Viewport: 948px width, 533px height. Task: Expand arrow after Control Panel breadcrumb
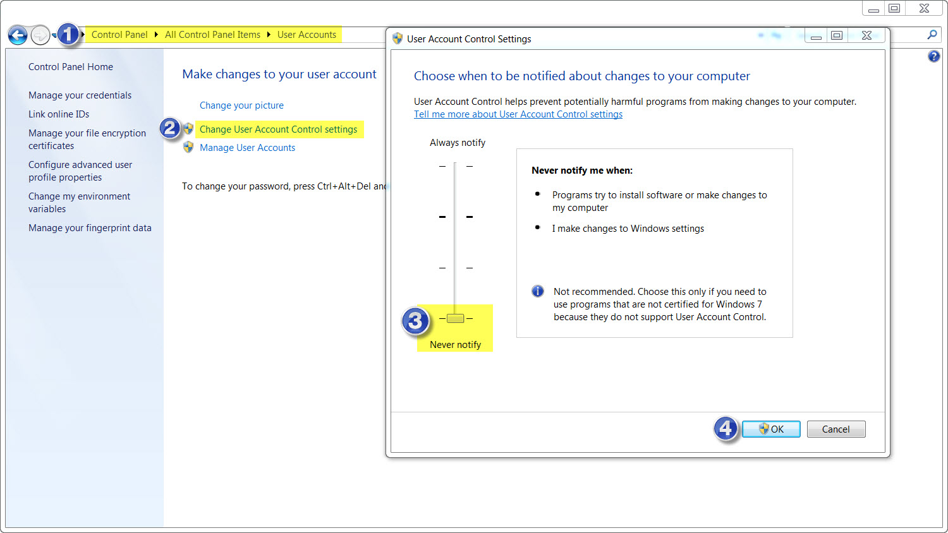click(x=156, y=35)
